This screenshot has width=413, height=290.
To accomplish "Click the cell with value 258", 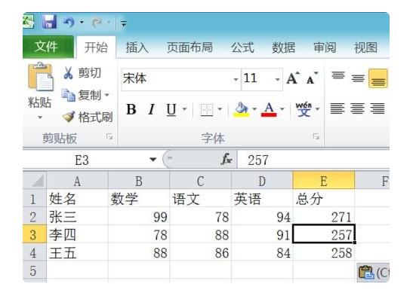I will pos(324,252).
